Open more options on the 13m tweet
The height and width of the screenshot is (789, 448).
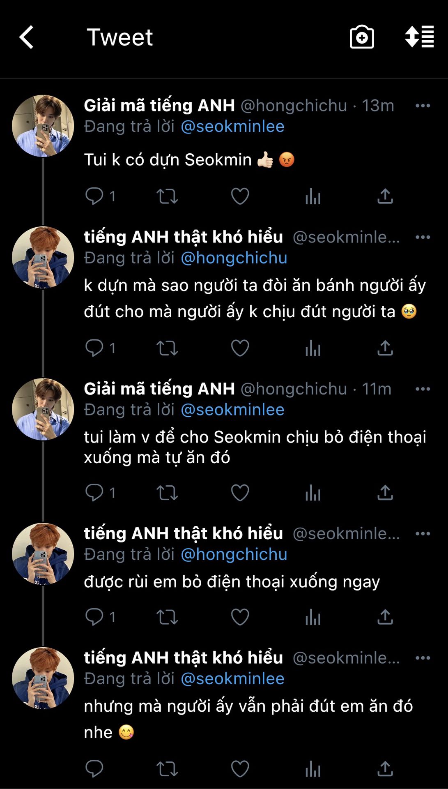pos(423,106)
